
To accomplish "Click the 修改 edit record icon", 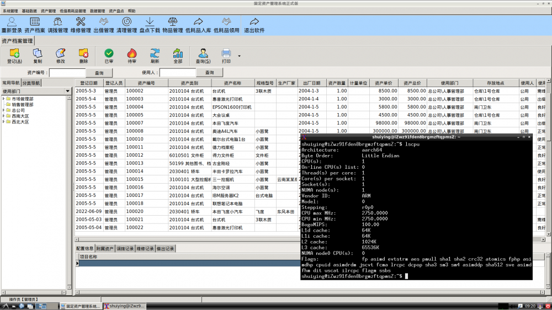I will click(x=61, y=56).
